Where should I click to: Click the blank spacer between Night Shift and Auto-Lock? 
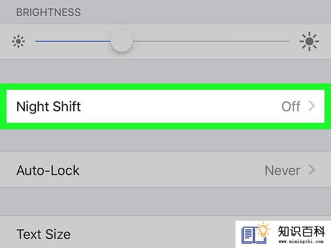165,141
